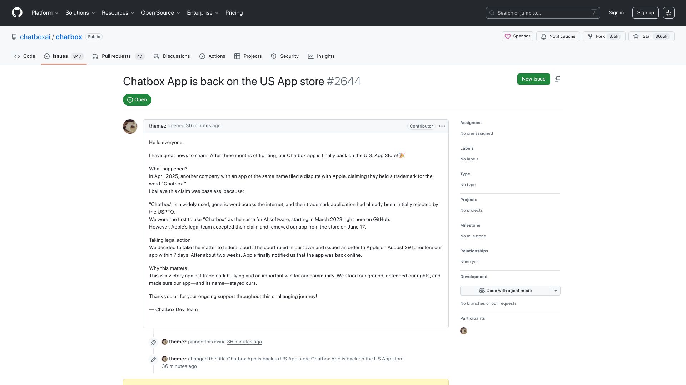Screen dimensions: 686x385
Task: Open the Discussions tab
Action: (172, 56)
